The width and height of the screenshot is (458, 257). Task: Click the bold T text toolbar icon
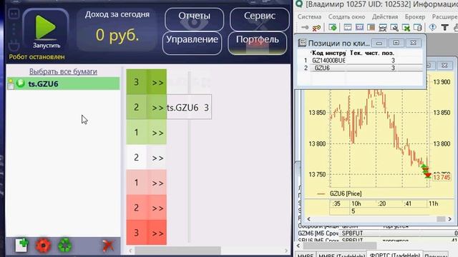(x=445, y=28)
